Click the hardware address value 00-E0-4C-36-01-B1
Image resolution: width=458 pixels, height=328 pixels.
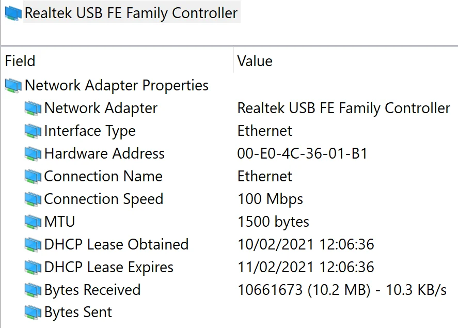[x=302, y=154]
